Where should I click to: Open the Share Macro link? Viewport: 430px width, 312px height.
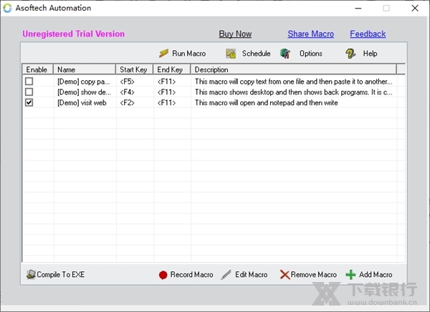310,34
